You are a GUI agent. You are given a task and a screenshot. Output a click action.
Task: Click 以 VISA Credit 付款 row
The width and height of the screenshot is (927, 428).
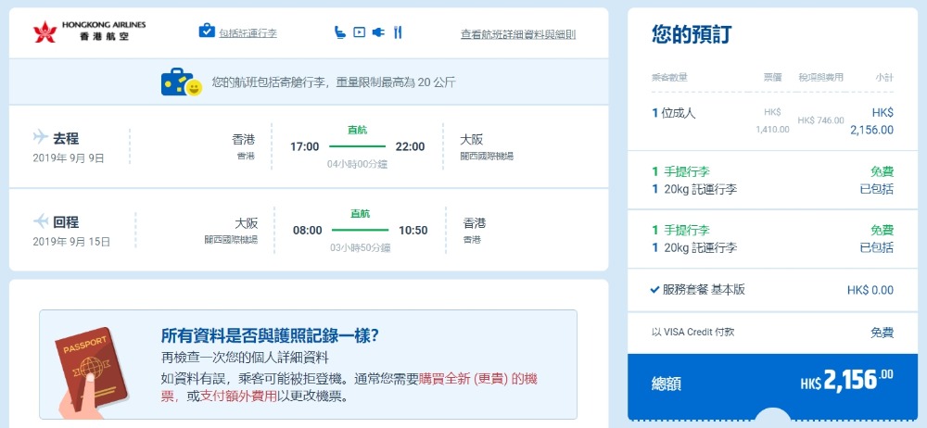pos(687,332)
